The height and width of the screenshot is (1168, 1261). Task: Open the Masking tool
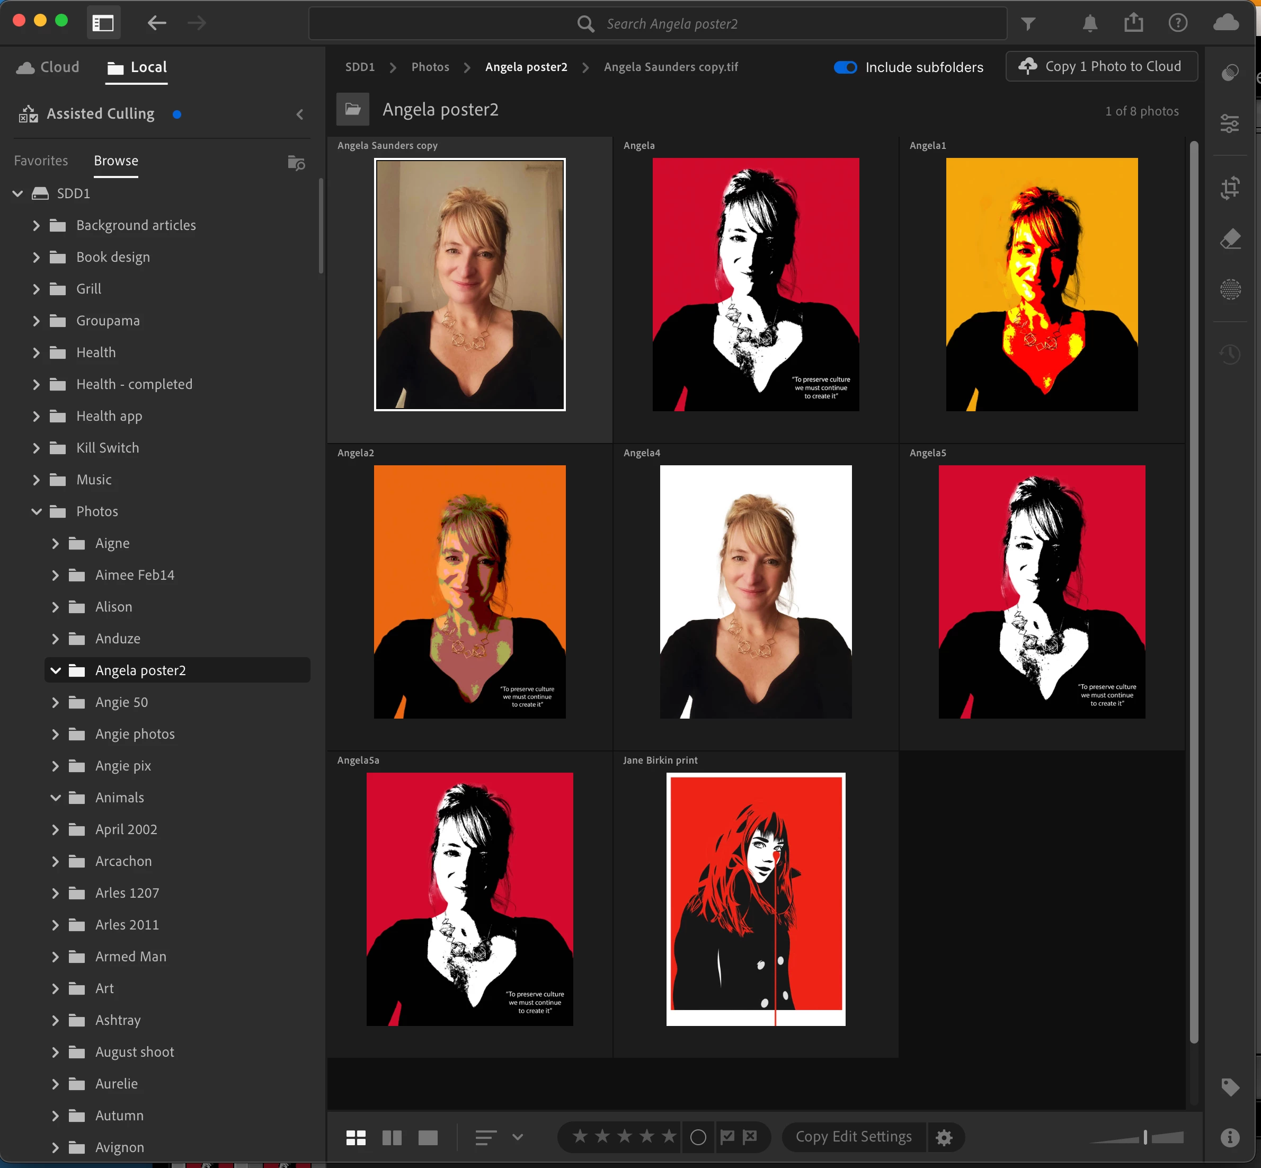(x=1229, y=289)
